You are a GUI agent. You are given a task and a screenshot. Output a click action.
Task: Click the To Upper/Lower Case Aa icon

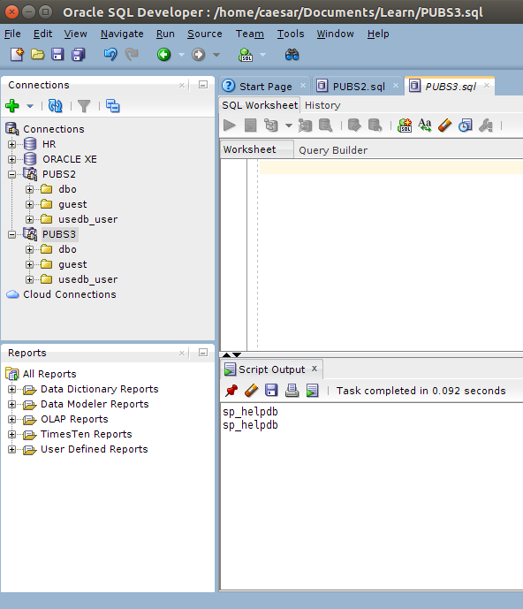click(x=425, y=126)
